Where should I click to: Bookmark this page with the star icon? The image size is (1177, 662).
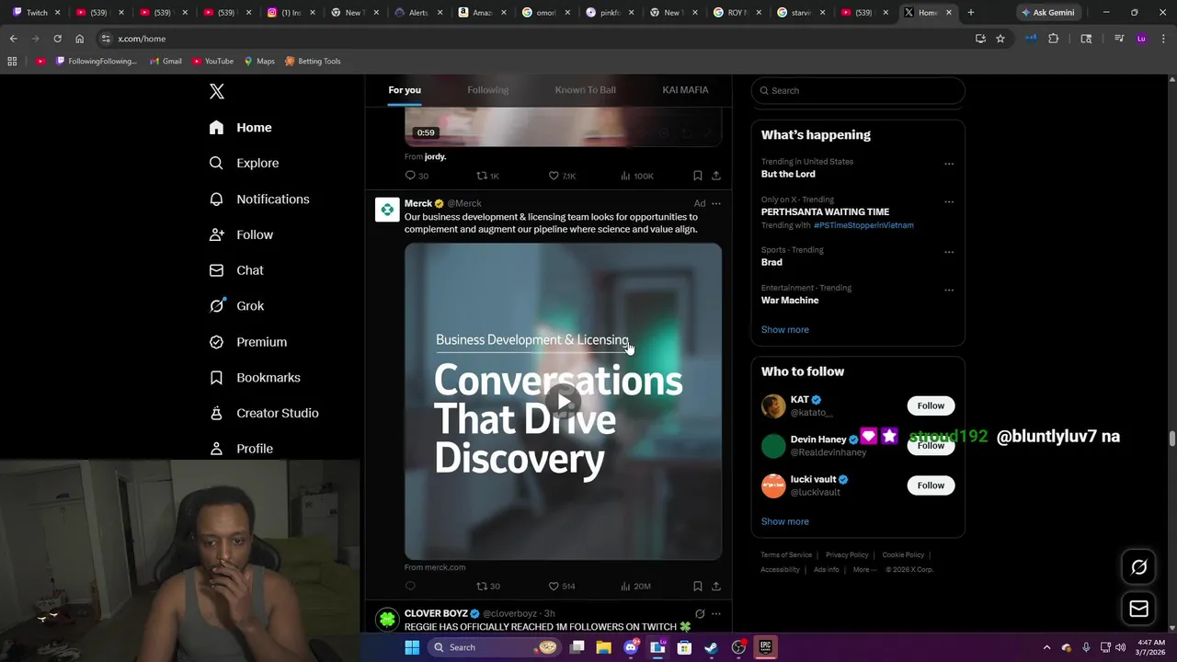pyautogui.click(x=1000, y=39)
